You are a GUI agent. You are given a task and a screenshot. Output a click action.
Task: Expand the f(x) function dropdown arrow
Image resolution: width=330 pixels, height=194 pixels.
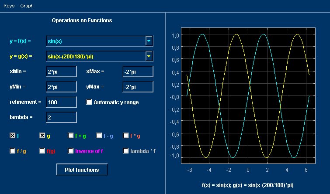pyautogui.click(x=149, y=41)
